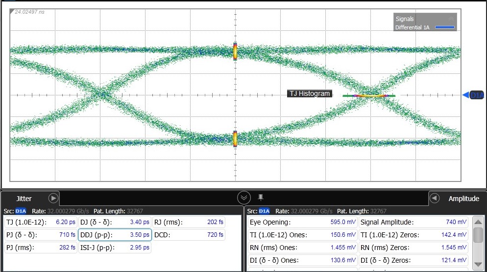Open the Amplitude results tab
The height and width of the screenshot is (272, 487).
(463, 199)
